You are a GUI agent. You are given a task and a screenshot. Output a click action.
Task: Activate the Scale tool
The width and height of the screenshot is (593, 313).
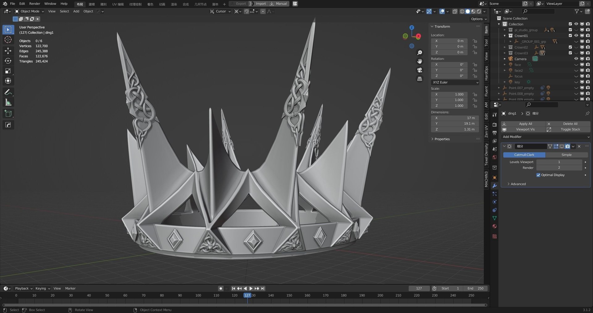click(x=8, y=71)
